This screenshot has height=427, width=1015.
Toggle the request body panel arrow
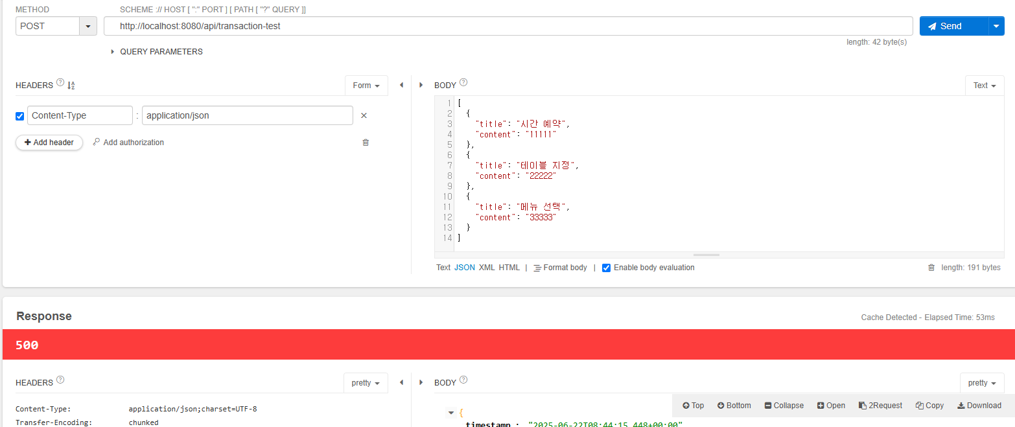click(x=421, y=85)
